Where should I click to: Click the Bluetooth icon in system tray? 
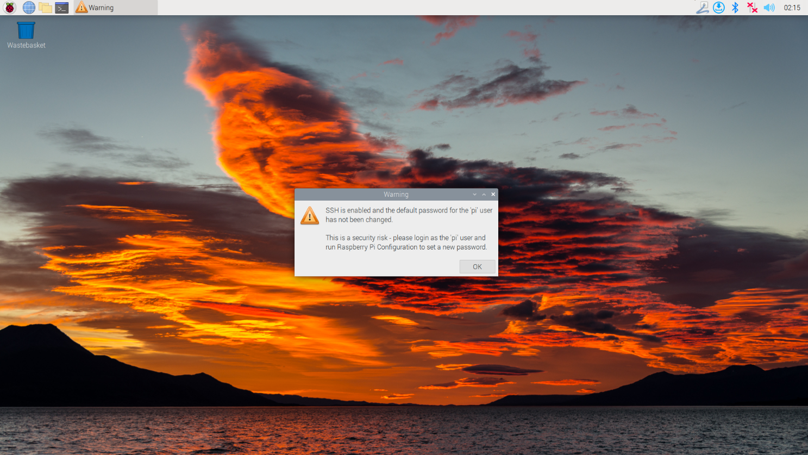tap(735, 8)
